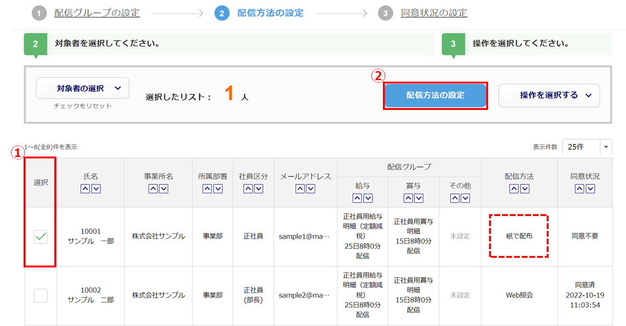Image resolution: width=626 pixels, height=326 pixels.
Task: Click the 紙で配布 cell for サンプル 一郎
Action: [519, 236]
